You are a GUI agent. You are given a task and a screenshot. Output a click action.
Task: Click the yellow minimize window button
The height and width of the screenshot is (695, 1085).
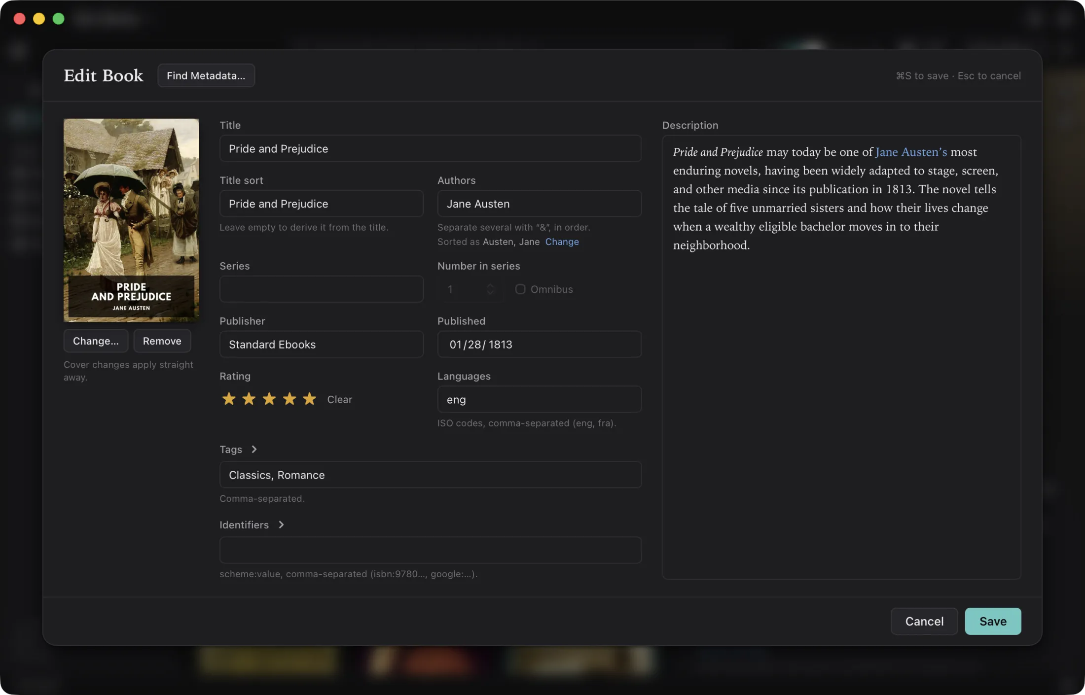(39, 19)
